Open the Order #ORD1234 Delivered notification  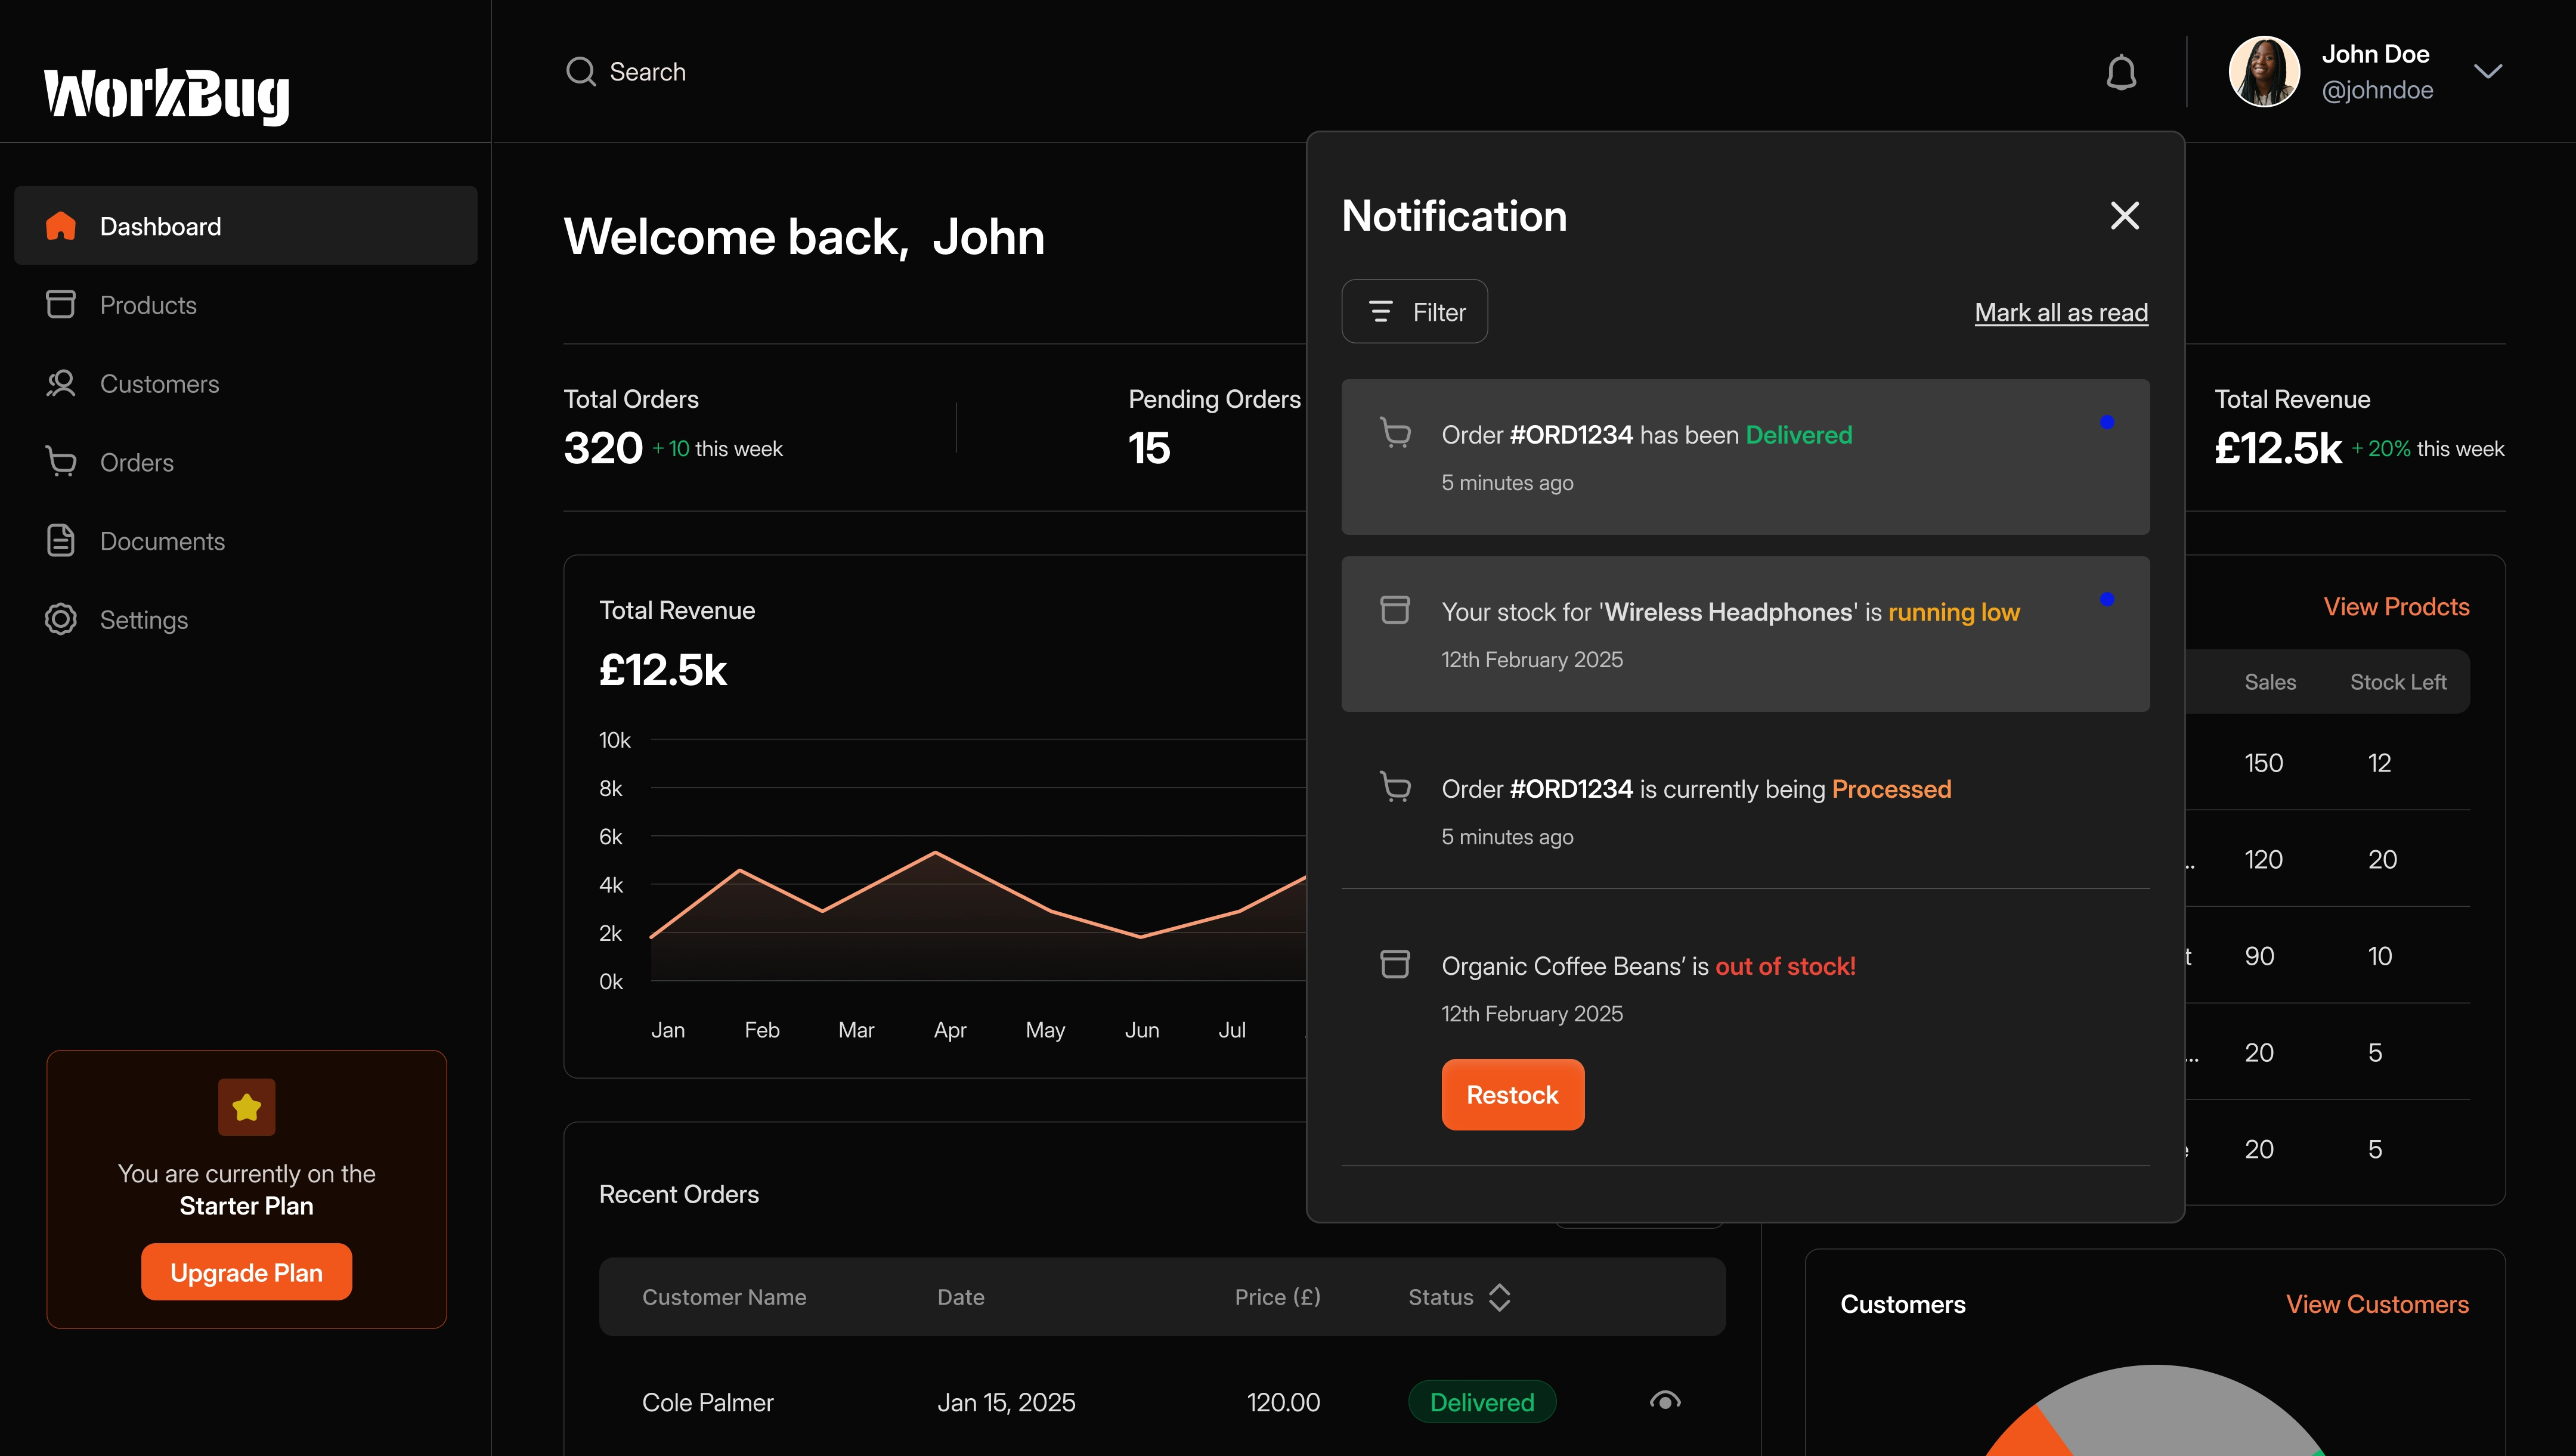tap(1745, 456)
